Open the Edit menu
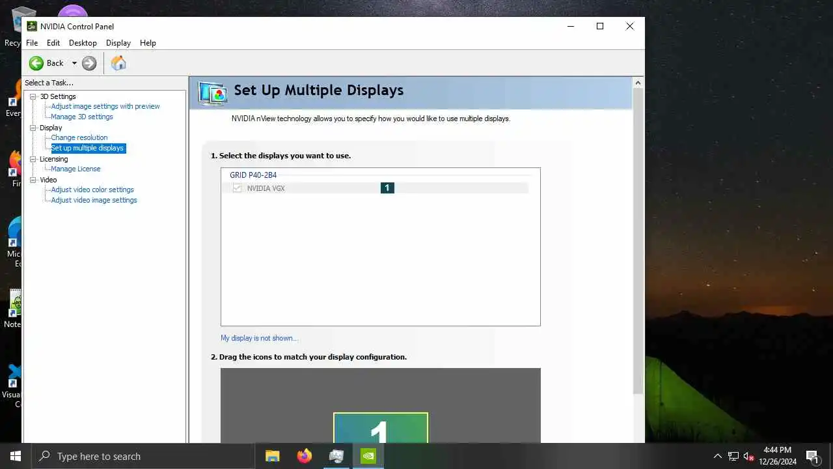Viewport: 833px width, 469px height. (x=53, y=43)
